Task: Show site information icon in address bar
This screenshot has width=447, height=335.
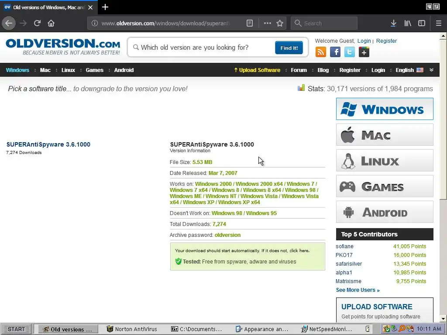Action: coord(95,24)
